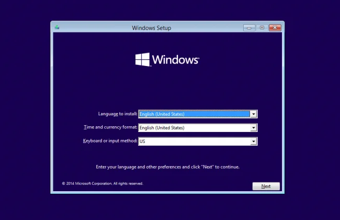This screenshot has height=220, width=340.
Task: Maximize the Windows Setup window
Action: tap(262, 28)
